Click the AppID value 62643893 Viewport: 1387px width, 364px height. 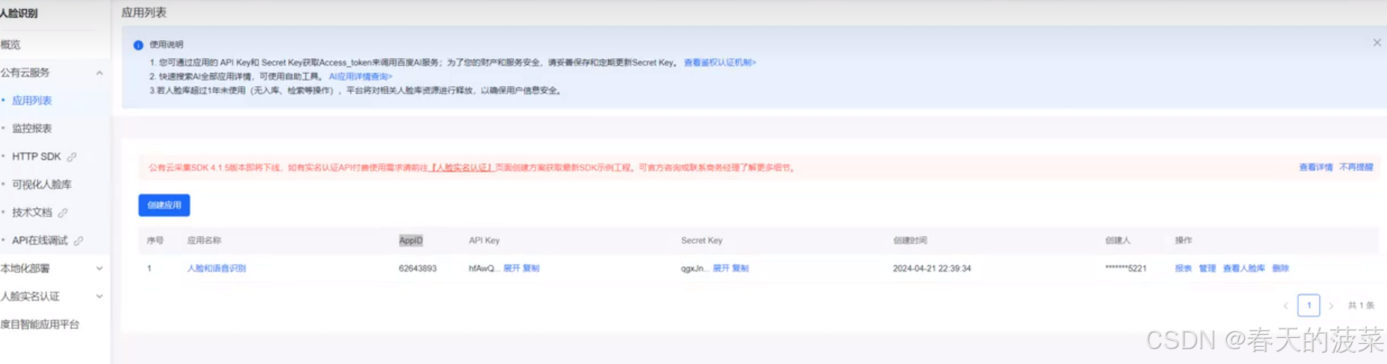pos(417,269)
